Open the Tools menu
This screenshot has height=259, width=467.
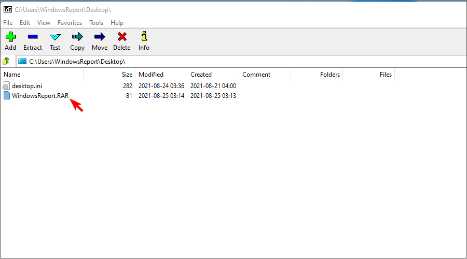[x=96, y=23]
